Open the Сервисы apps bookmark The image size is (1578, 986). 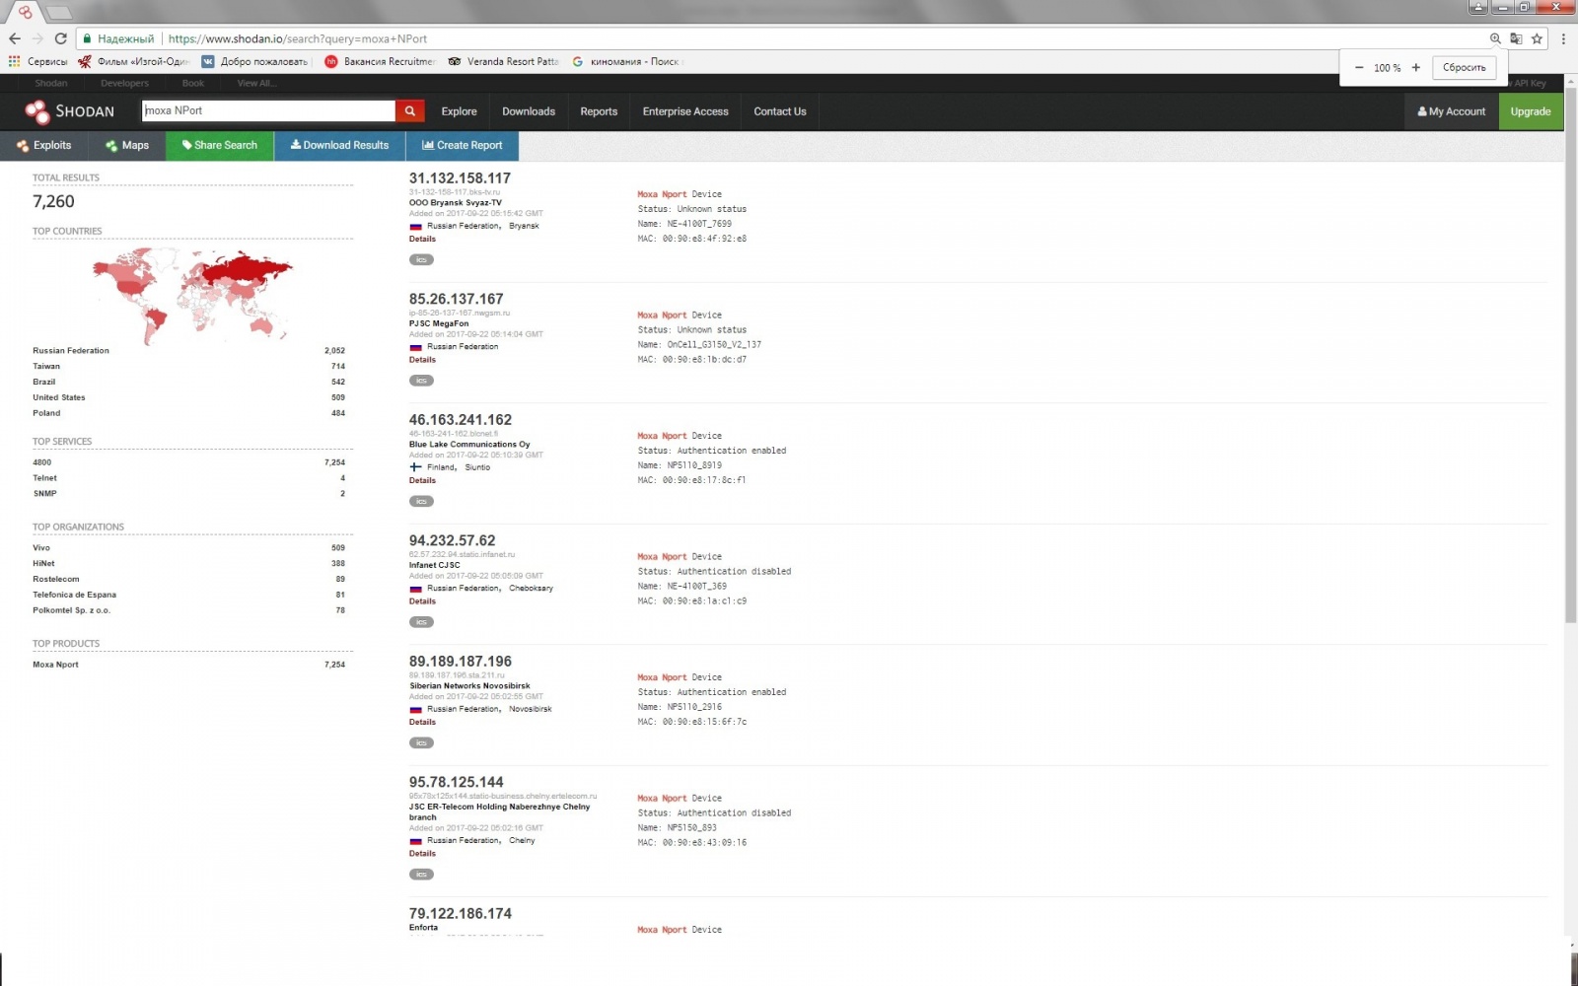tap(38, 61)
